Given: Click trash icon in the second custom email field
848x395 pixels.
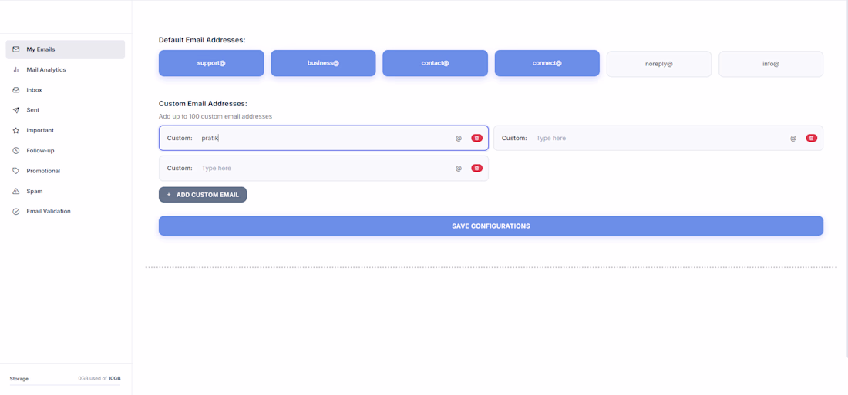Looking at the screenshot, I should (x=811, y=139).
